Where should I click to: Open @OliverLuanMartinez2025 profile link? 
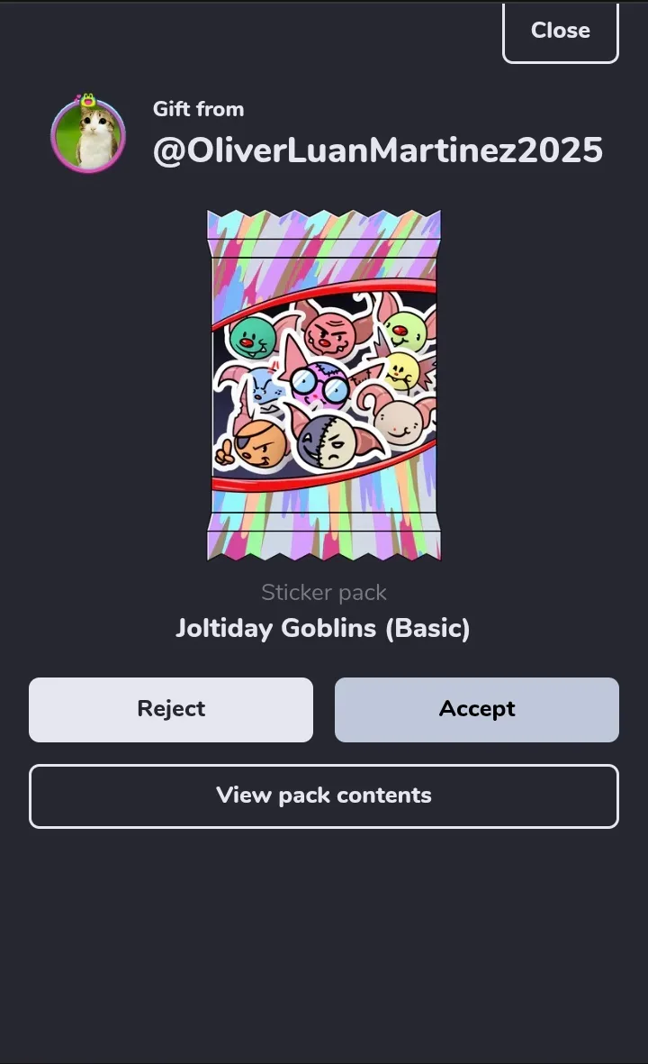click(377, 150)
